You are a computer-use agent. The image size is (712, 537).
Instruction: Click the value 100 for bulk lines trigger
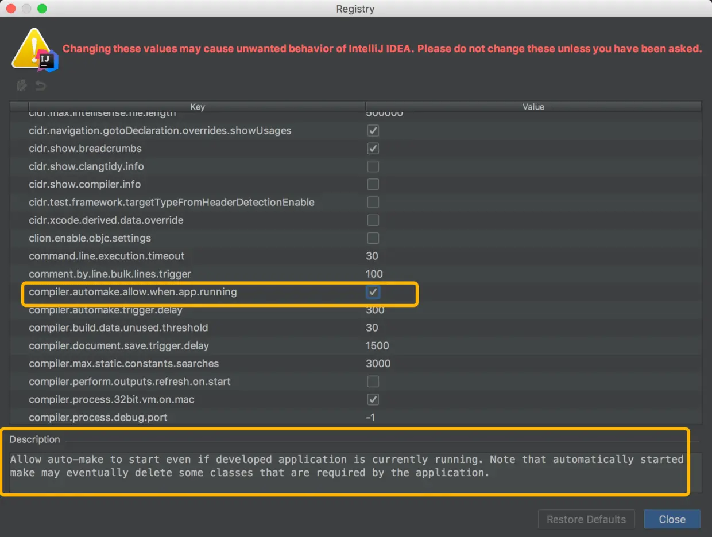(374, 274)
